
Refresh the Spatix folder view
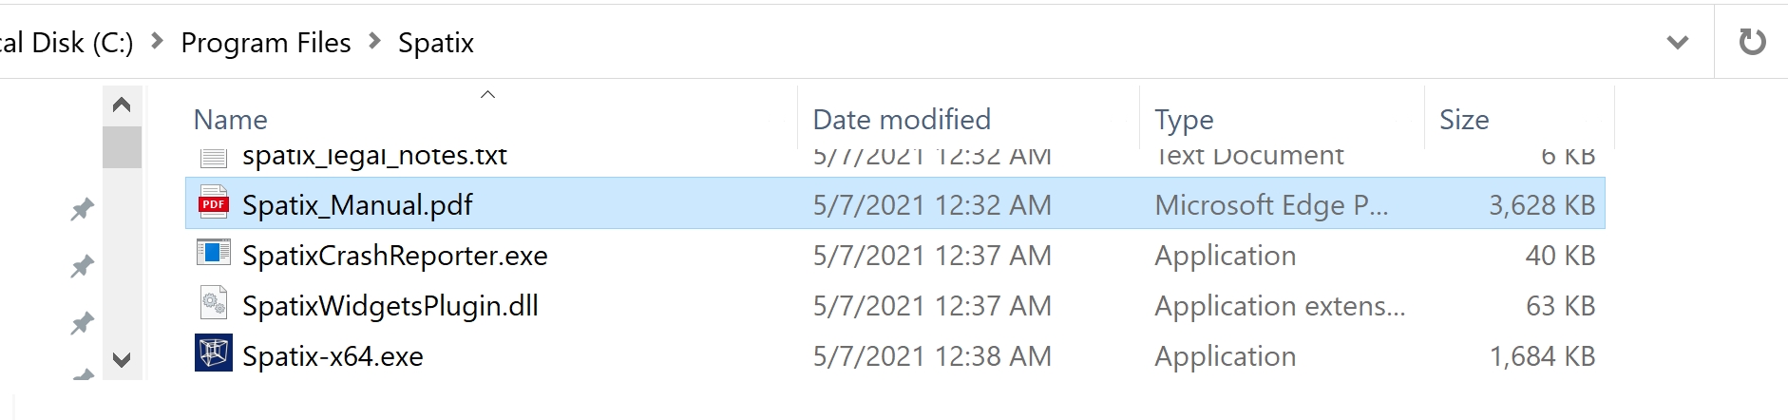1751,42
